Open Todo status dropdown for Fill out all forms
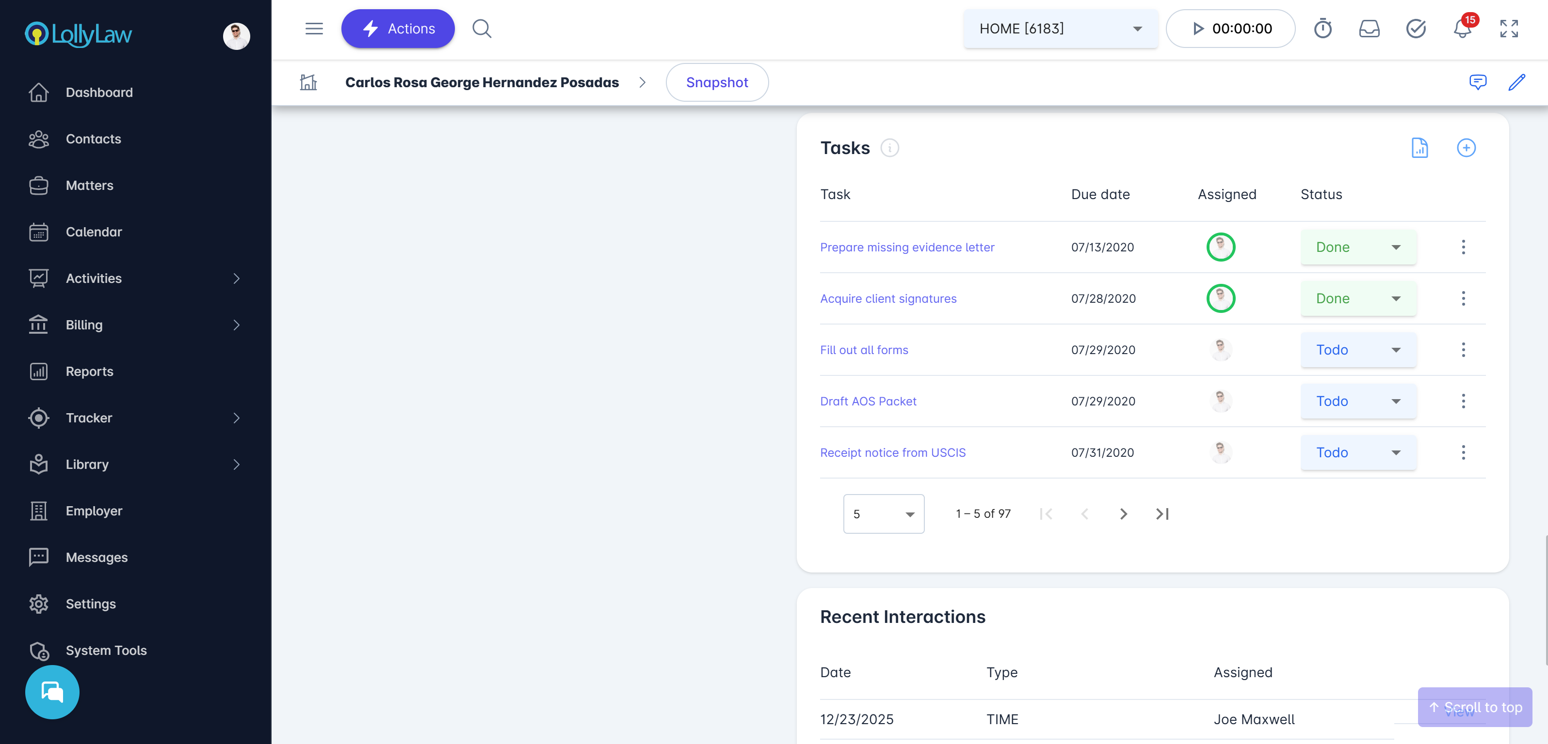This screenshot has height=744, width=1548. [1357, 350]
